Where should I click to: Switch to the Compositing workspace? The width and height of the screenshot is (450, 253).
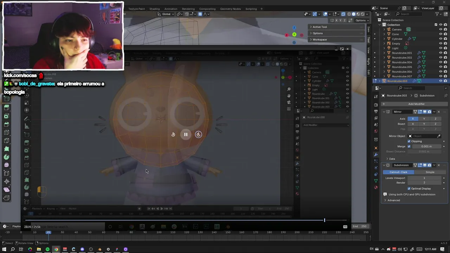pos(207,9)
